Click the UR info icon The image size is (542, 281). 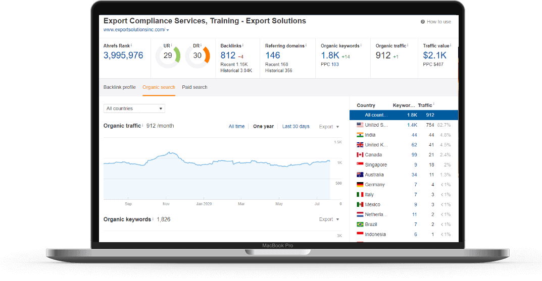[171, 45]
